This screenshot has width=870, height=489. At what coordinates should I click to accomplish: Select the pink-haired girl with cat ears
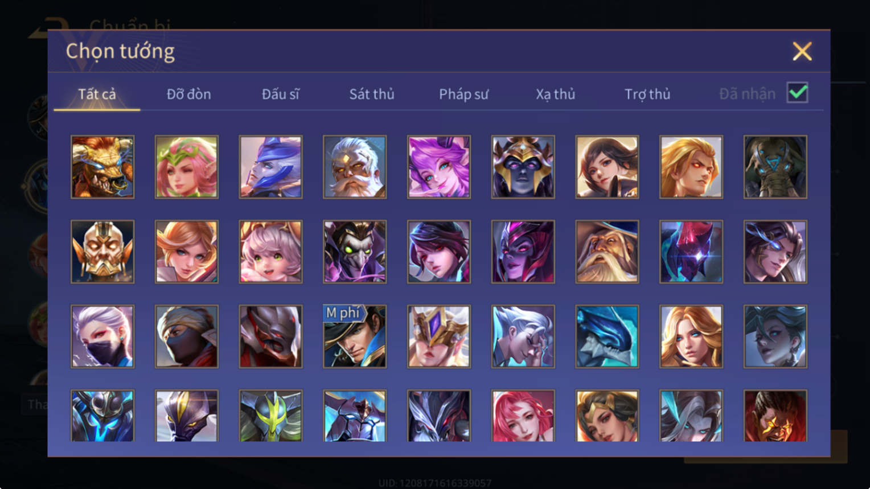pos(270,252)
